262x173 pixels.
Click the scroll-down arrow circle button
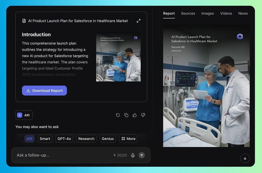coord(245,158)
